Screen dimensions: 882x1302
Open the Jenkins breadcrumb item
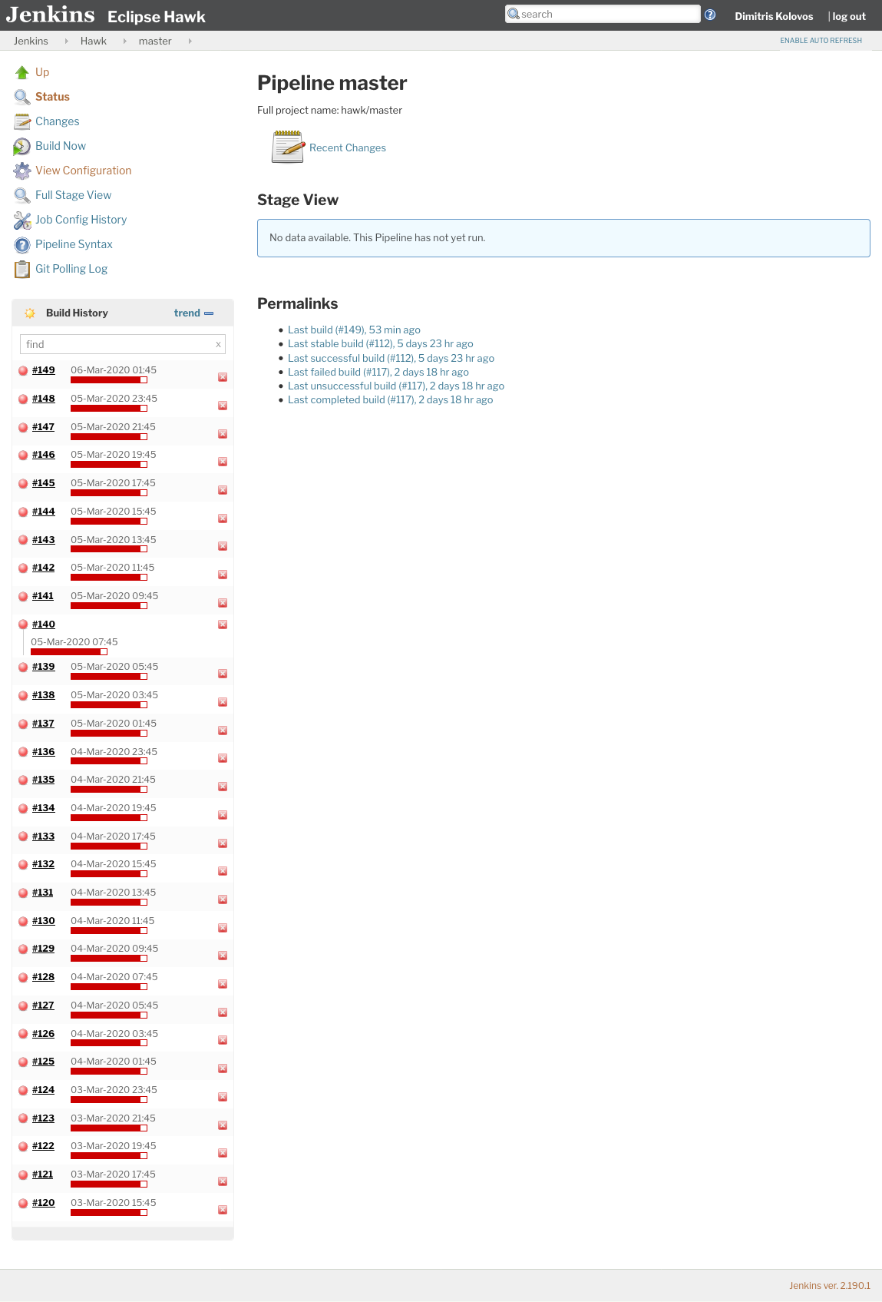pyautogui.click(x=31, y=41)
